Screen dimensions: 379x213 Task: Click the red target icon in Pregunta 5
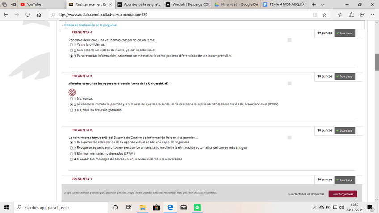(x=72, y=92)
